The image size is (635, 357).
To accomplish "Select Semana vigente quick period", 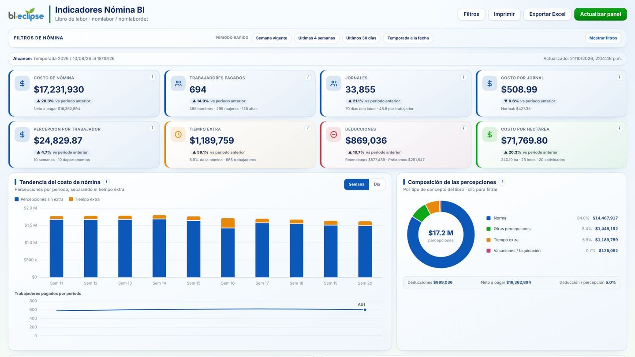I will (272, 38).
